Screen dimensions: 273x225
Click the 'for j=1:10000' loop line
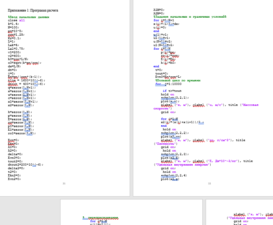168,84
